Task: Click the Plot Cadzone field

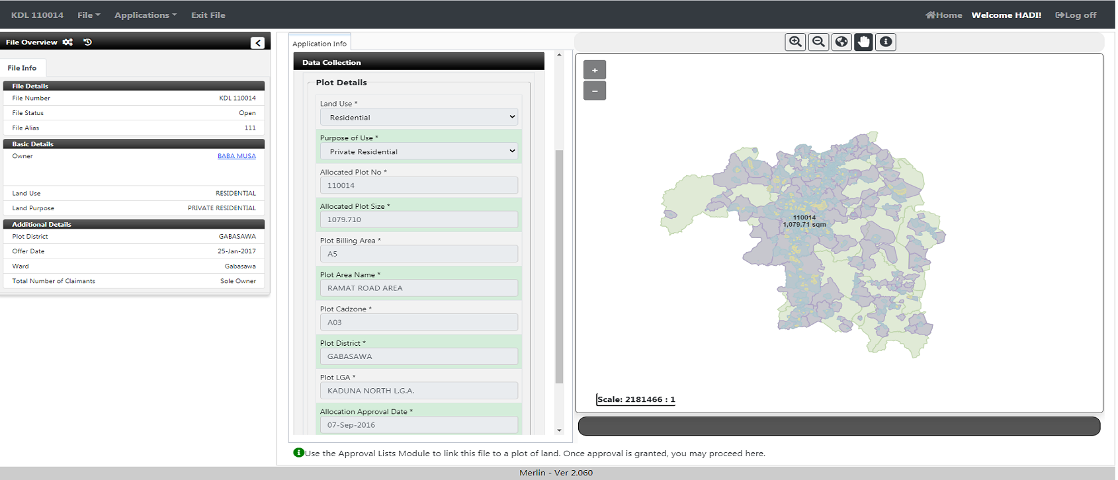Action: (x=419, y=322)
